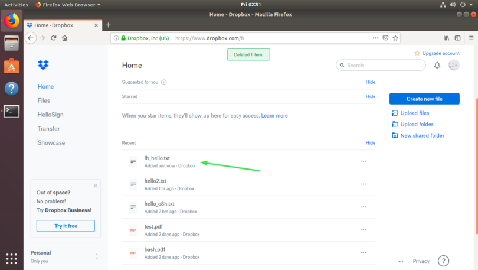Open bash.pdf file
Image resolution: width=478 pixels, height=270 pixels.
point(155,249)
